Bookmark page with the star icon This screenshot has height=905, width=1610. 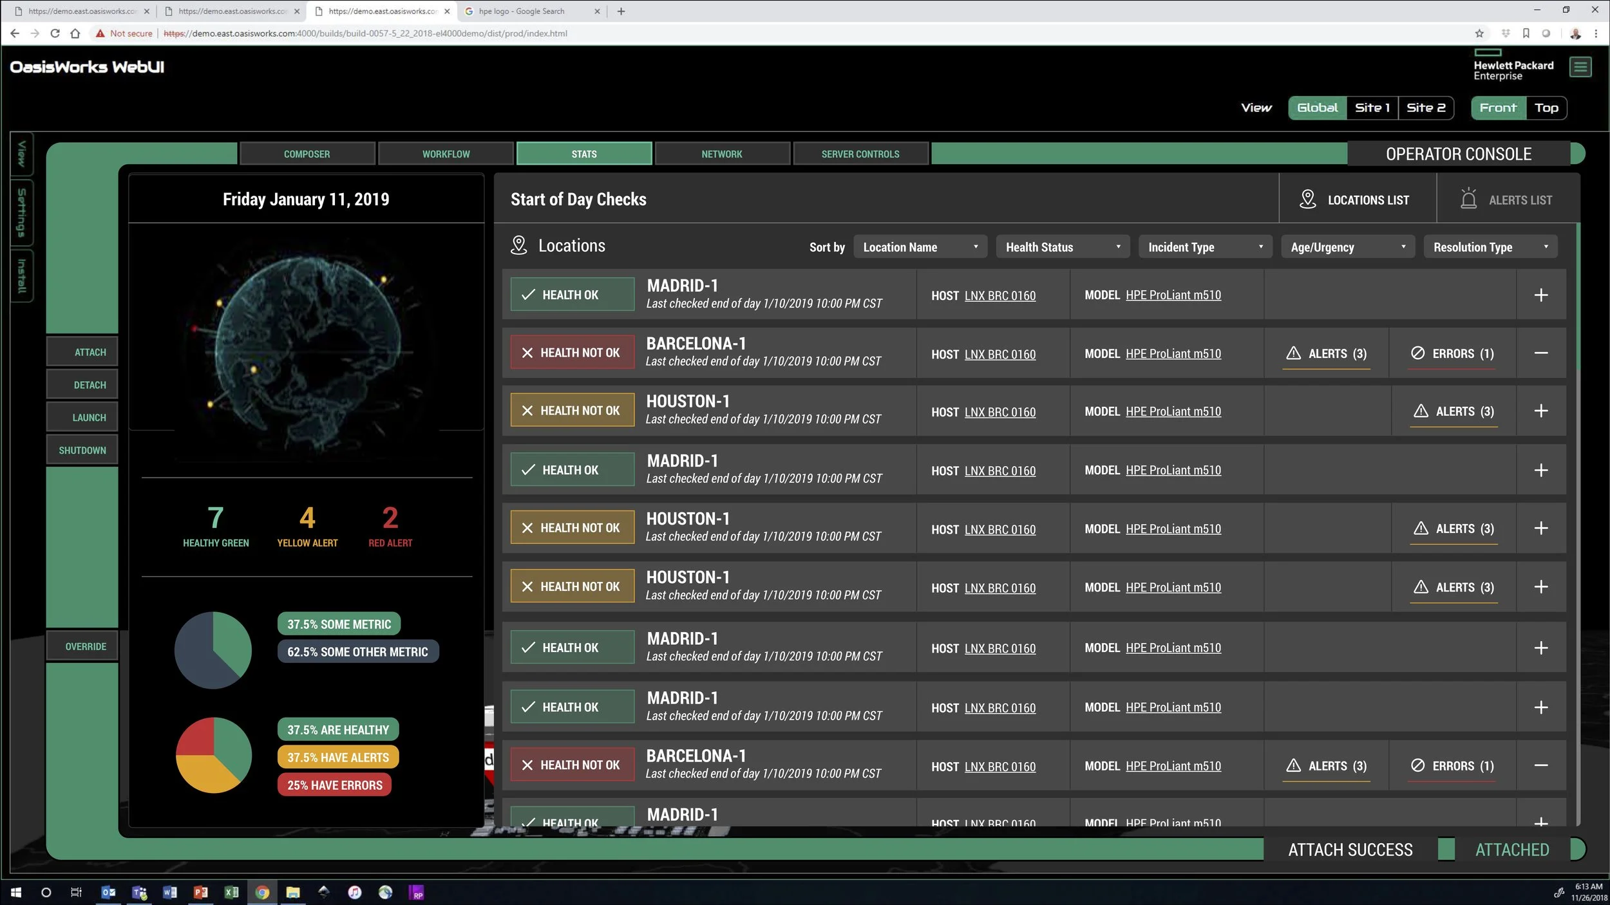(x=1479, y=33)
